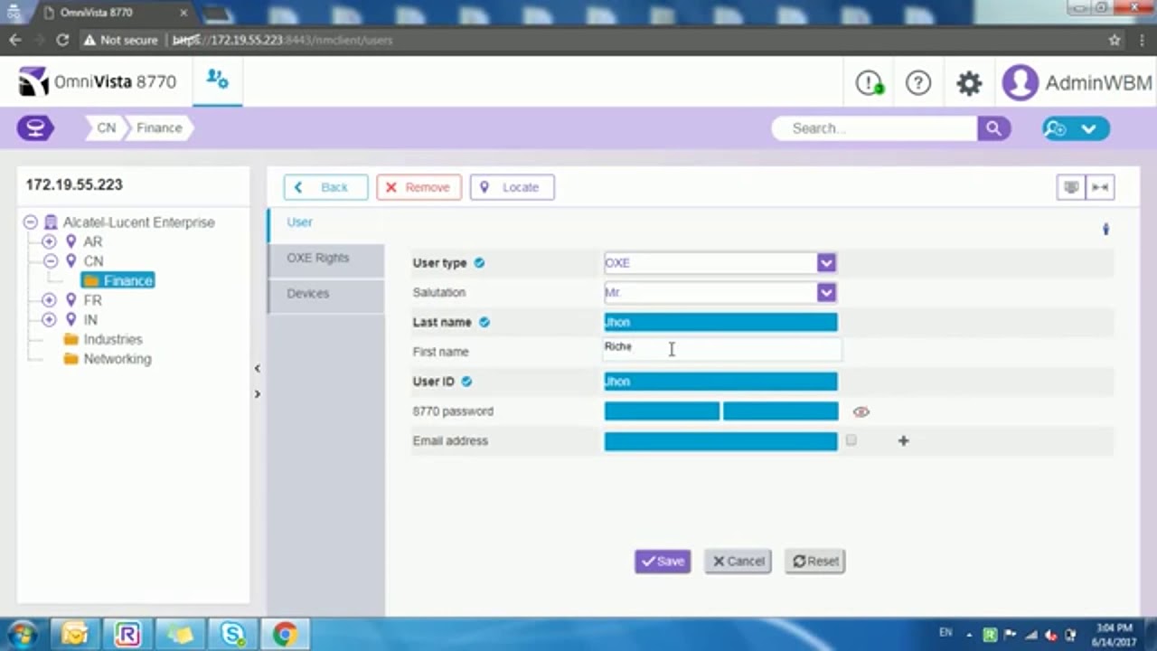Reload the browser page
Image resolution: width=1157 pixels, height=651 pixels.
coord(62,40)
